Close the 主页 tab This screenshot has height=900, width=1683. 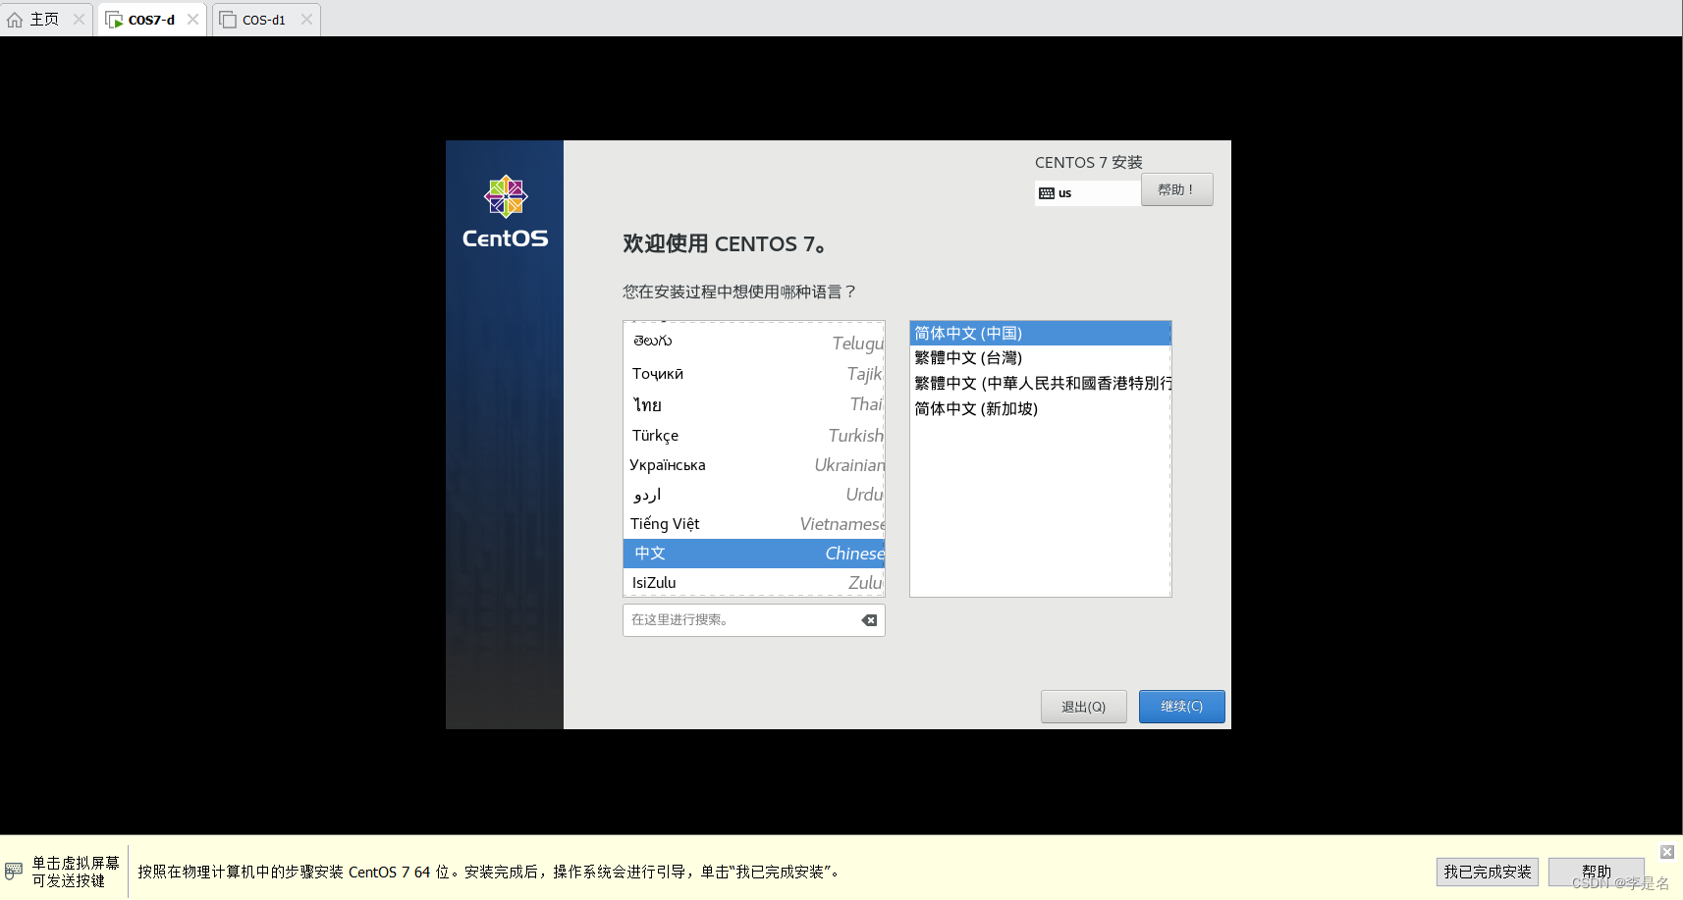[x=79, y=20]
